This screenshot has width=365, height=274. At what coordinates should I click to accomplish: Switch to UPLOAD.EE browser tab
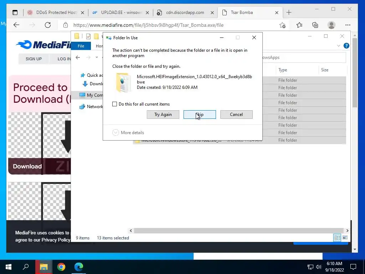coord(121,12)
